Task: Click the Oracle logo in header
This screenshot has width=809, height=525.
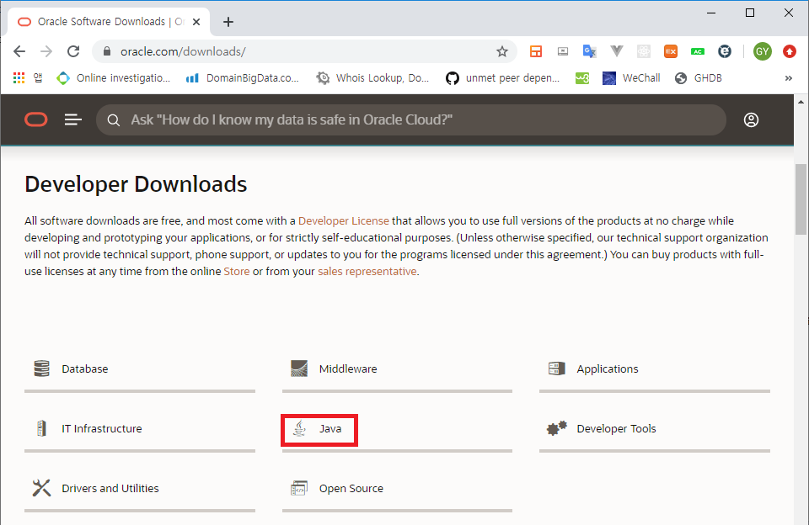Action: point(35,119)
